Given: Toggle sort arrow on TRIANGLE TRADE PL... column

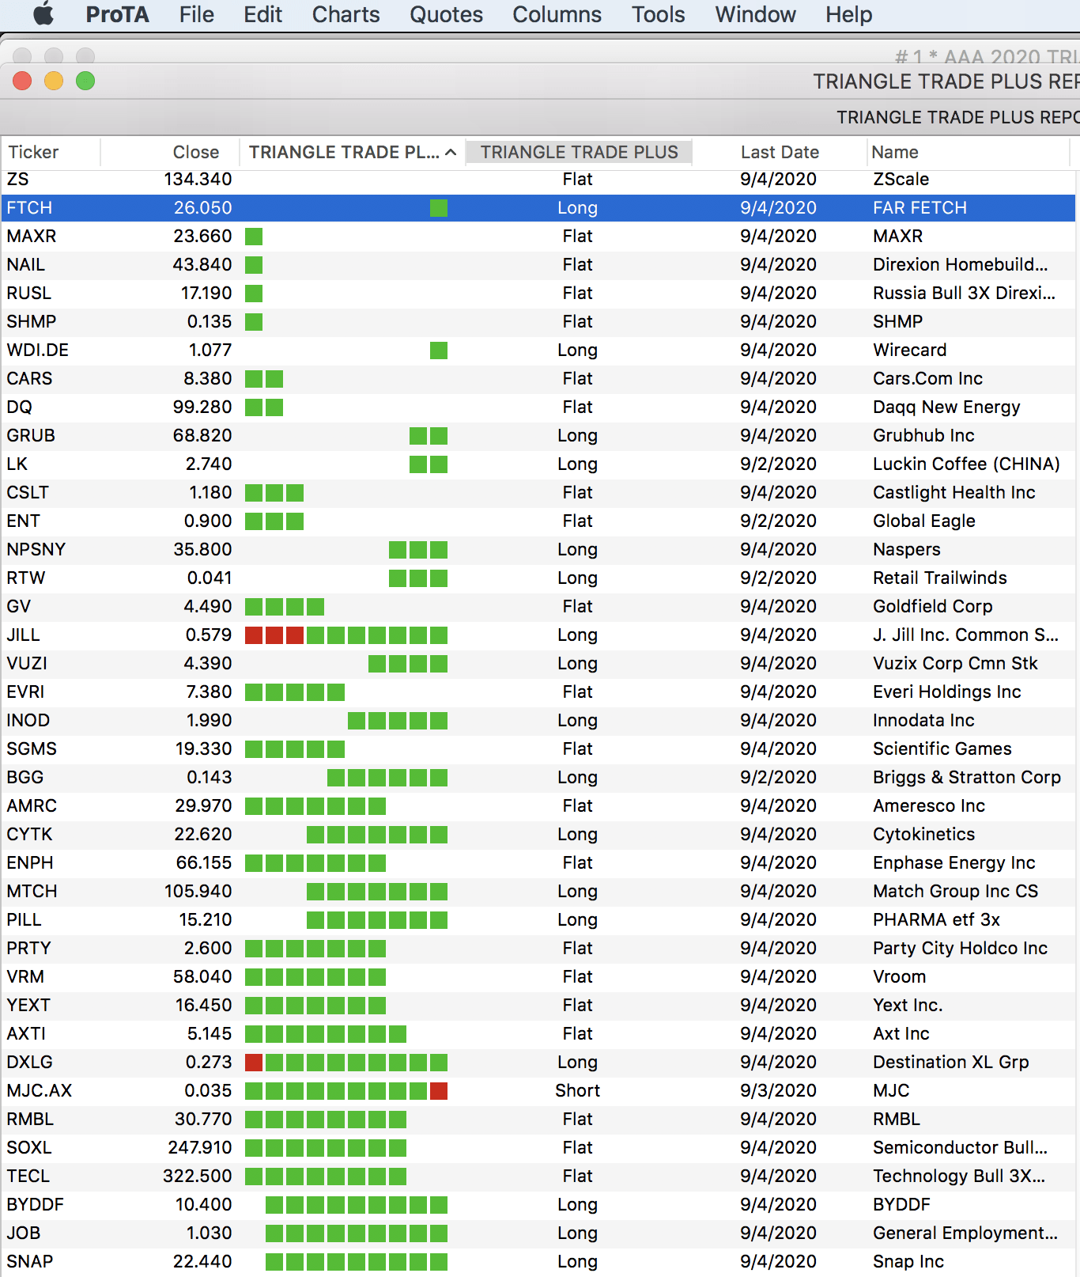Looking at the screenshot, I should pyautogui.click(x=451, y=152).
